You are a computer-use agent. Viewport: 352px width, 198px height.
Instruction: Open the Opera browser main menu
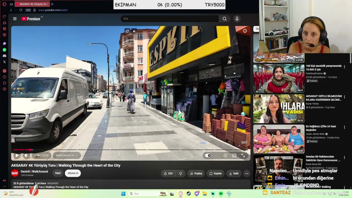coord(4,4)
